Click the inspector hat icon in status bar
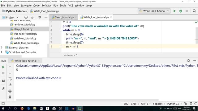 pyautogui.click(x=191, y=104)
